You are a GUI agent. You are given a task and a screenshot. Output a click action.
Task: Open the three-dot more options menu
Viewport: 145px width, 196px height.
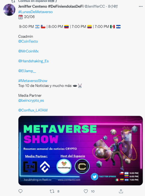tap(141, 6)
